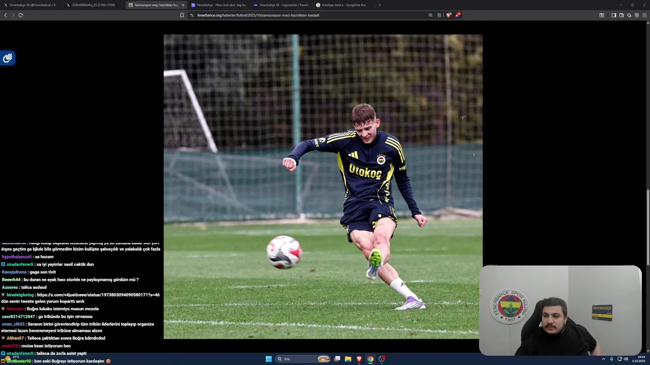
Task: Select message 'moise kean istiyorum ben'
Action: (46, 346)
